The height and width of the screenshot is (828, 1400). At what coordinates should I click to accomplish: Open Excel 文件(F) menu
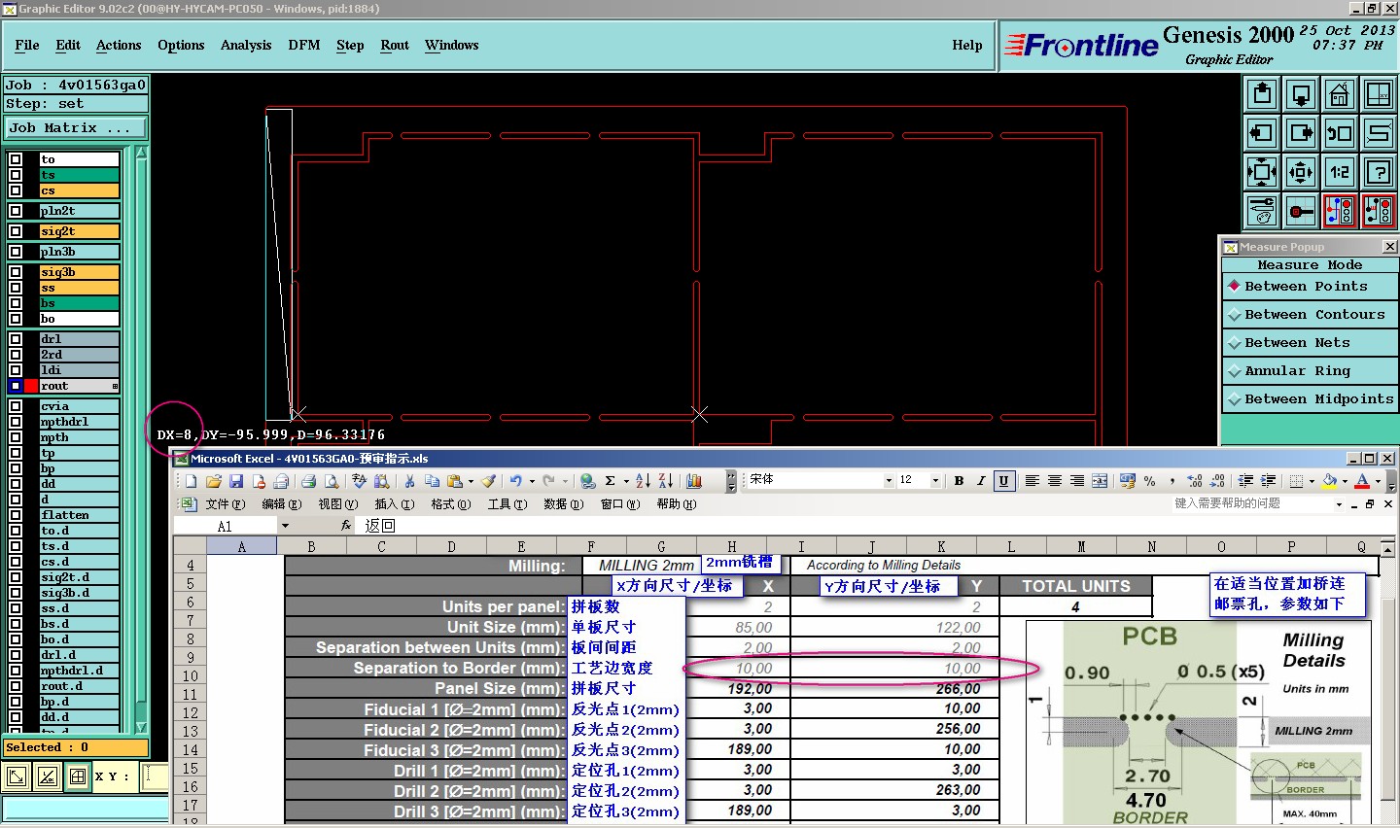tap(225, 504)
